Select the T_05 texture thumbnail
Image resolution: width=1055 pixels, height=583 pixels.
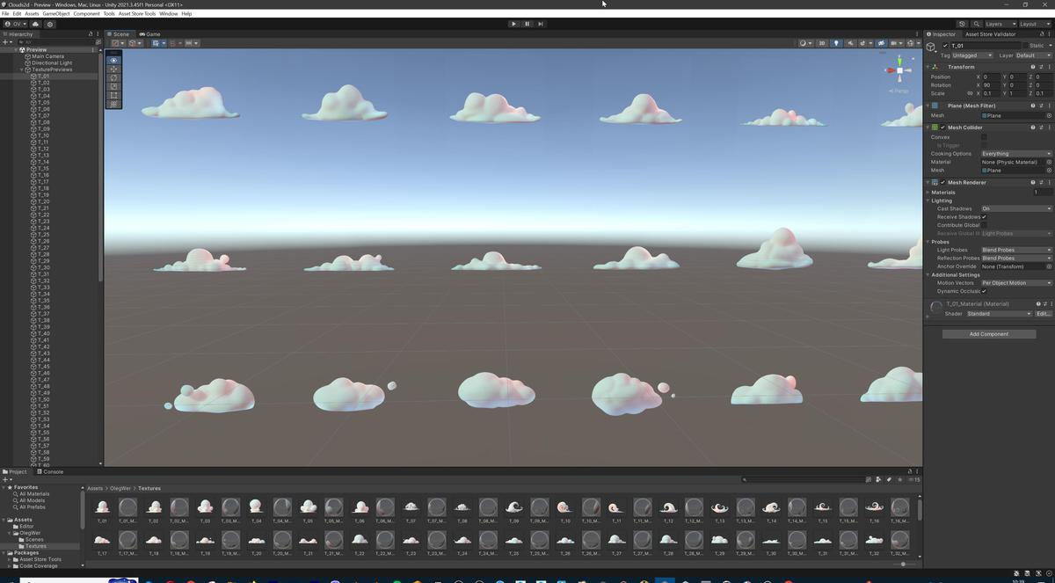[x=307, y=506]
